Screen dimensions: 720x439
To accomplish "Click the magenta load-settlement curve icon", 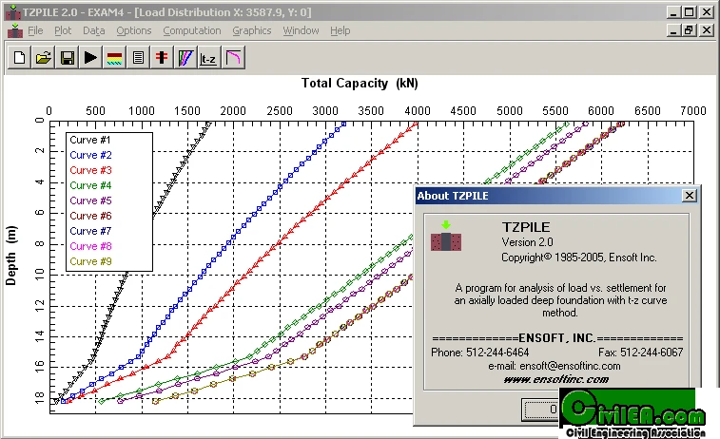I will [x=234, y=58].
